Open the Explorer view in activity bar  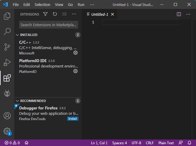click(x=7, y=16)
